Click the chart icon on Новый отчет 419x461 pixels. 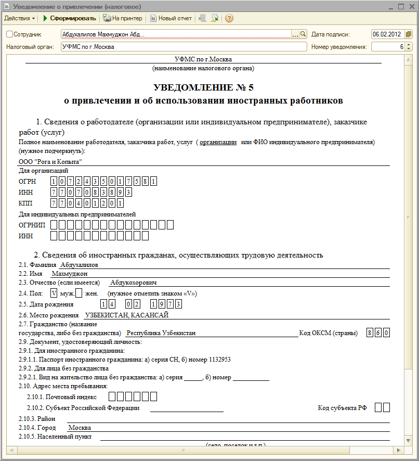(x=153, y=18)
